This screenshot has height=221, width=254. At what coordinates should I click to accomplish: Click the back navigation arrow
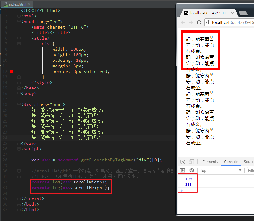click(x=183, y=22)
